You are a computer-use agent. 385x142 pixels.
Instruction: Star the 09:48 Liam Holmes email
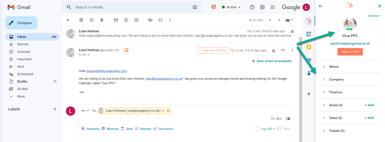[x=292, y=31]
